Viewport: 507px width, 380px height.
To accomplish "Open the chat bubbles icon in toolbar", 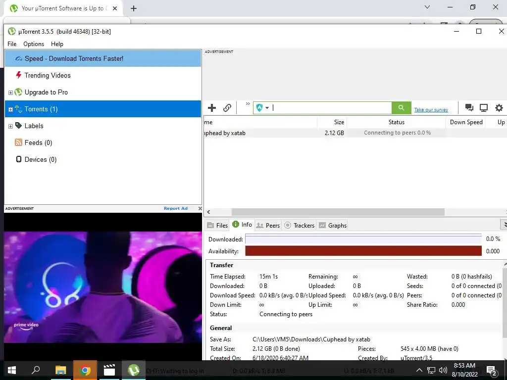I will click(469, 108).
